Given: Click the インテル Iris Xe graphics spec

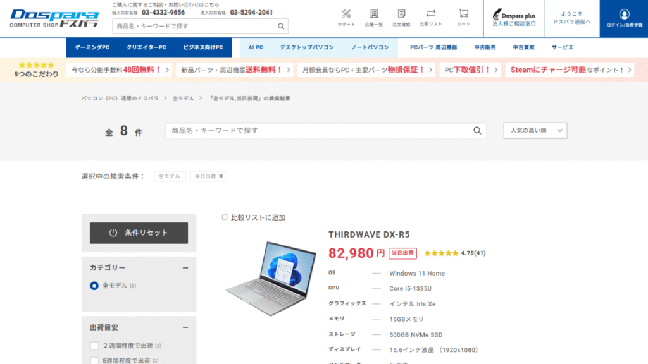Looking at the screenshot, I should point(413,304).
